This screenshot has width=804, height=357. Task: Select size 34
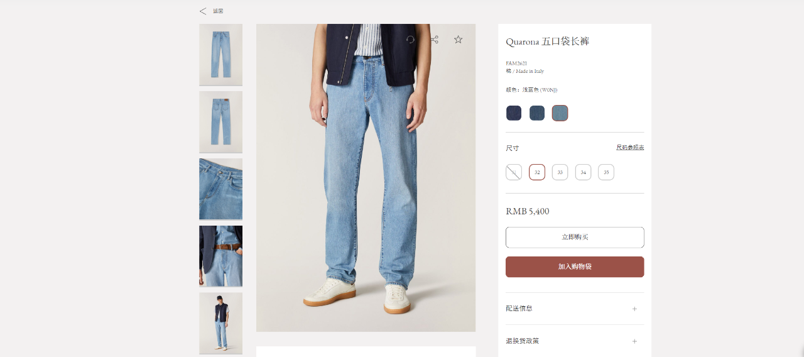click(x=583, y=172)
